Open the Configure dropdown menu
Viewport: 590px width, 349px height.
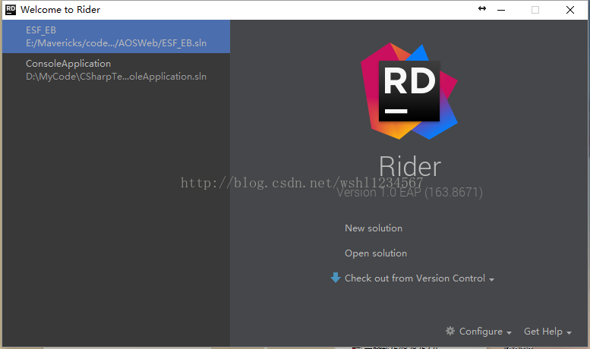click(485, 332)
